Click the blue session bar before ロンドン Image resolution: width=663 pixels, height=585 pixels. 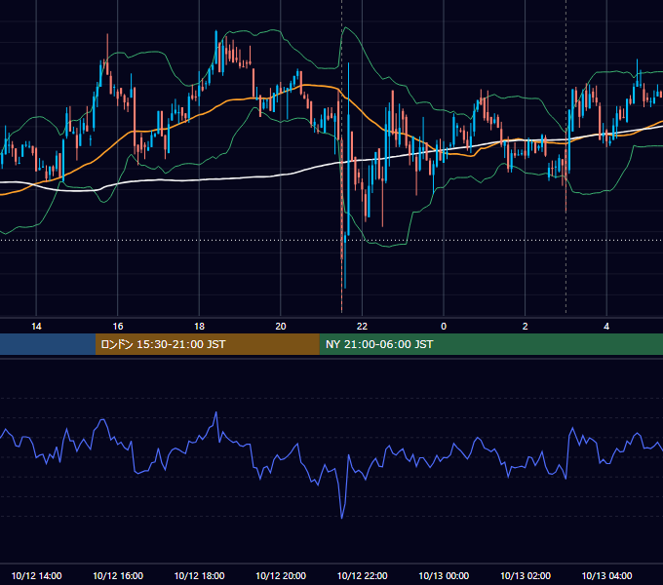48,344
